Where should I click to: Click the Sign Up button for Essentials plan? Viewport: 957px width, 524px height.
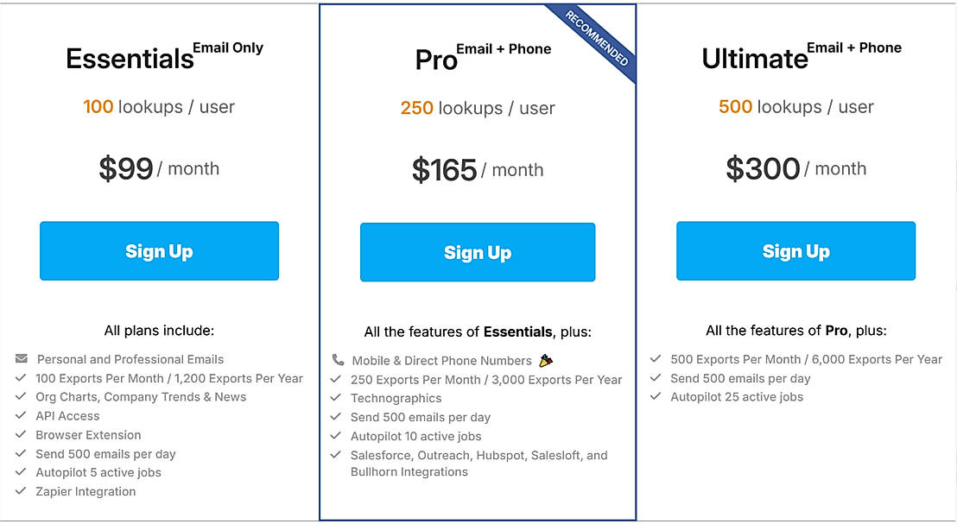[x=159, y=251]
